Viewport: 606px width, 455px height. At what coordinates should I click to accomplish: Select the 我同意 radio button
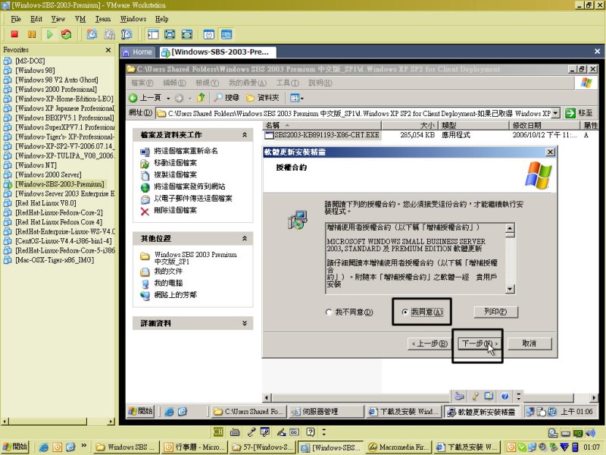click(x=405, y=312)
